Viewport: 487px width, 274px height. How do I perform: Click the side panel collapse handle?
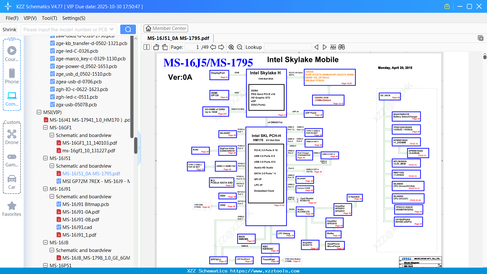click(x=139, y=148)
